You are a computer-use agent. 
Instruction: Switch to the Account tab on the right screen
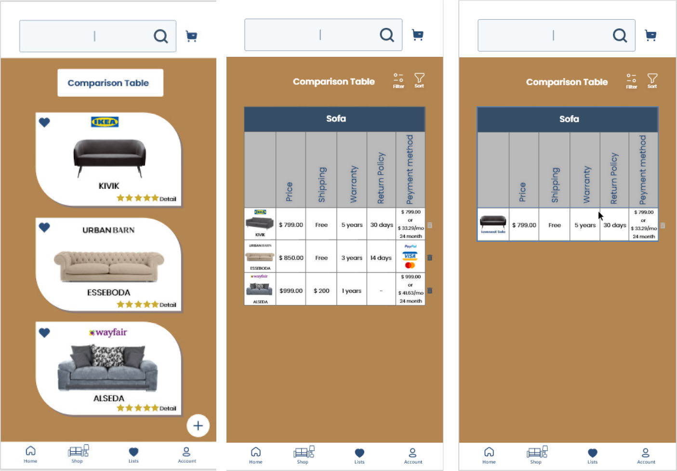[646, 455]
